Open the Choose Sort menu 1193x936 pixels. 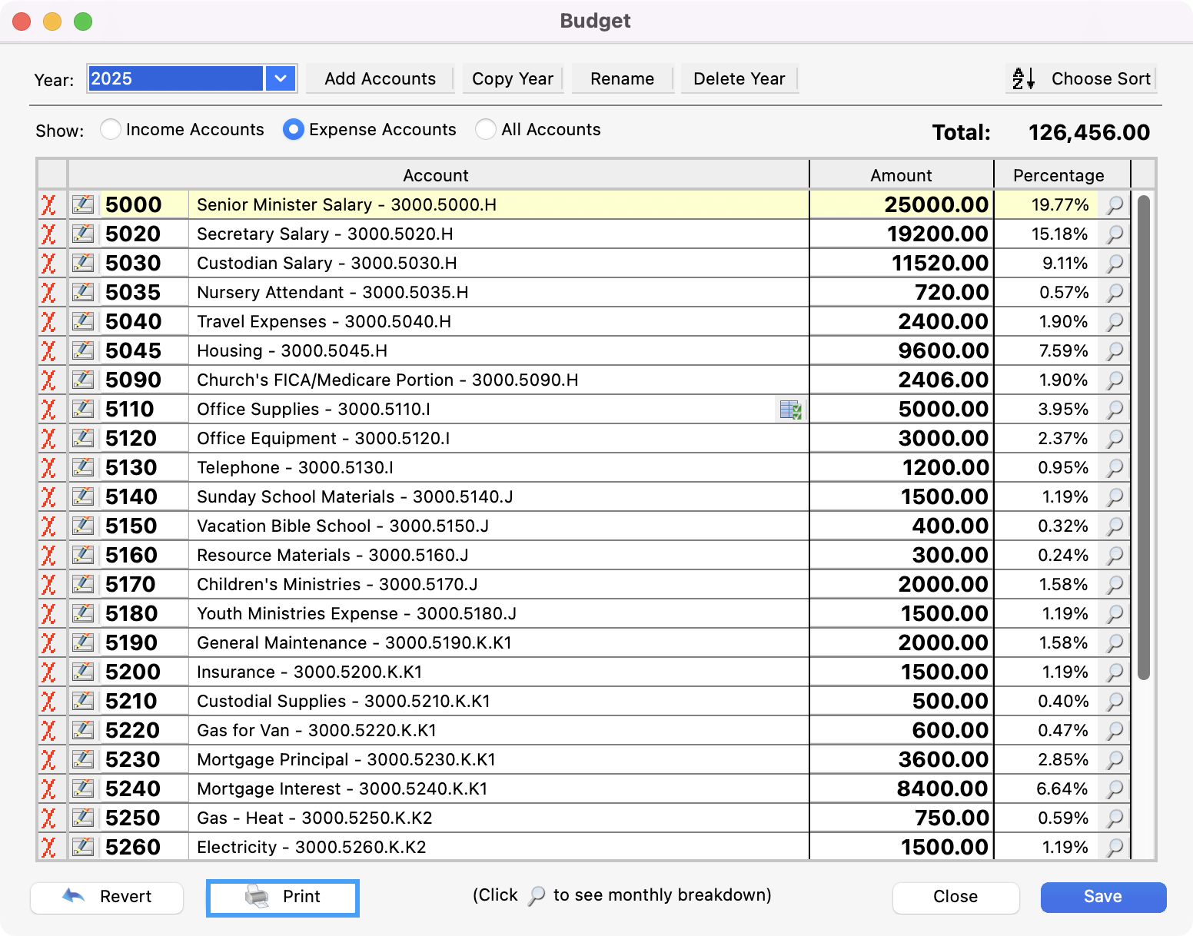(1081, 78)
